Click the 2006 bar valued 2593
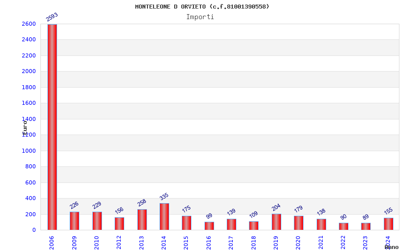 click(52, 127)
